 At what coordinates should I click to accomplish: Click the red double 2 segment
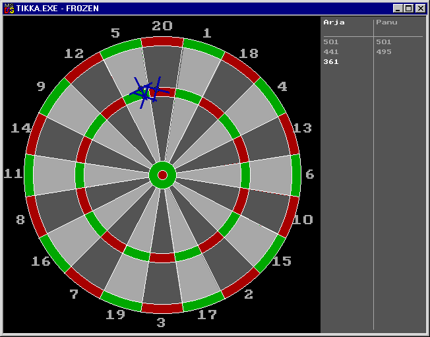(241, 283)
